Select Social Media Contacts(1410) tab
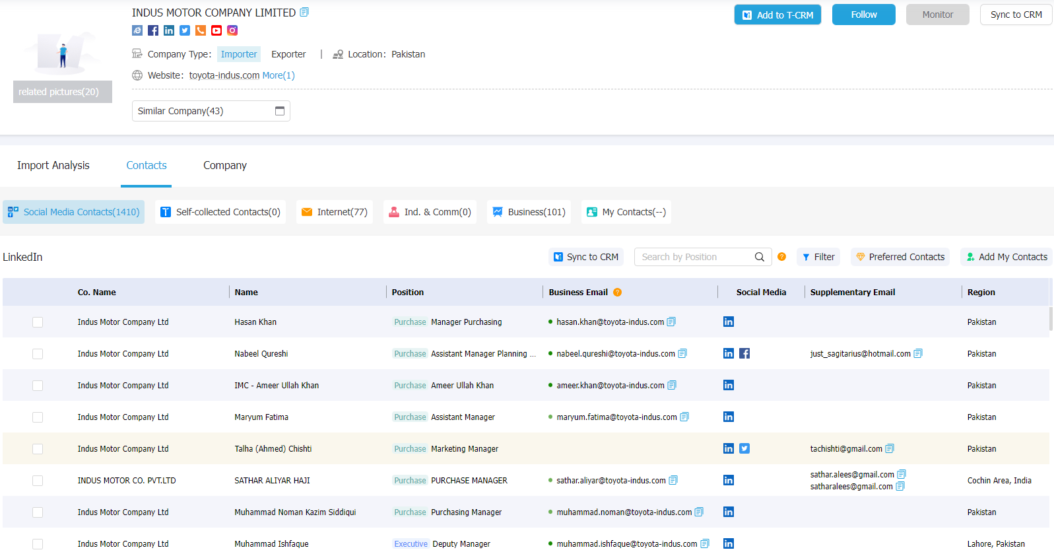Screen dimensions: 1054x556 [x=74, y=212]
